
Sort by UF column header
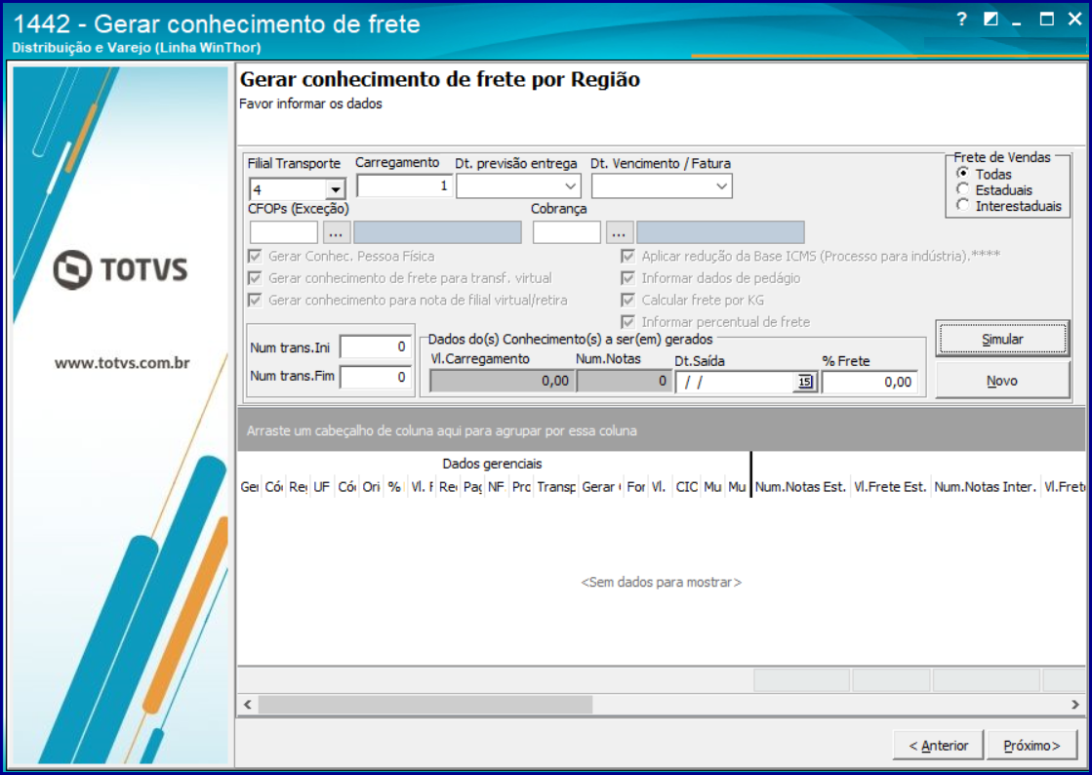tap(321, 487)
